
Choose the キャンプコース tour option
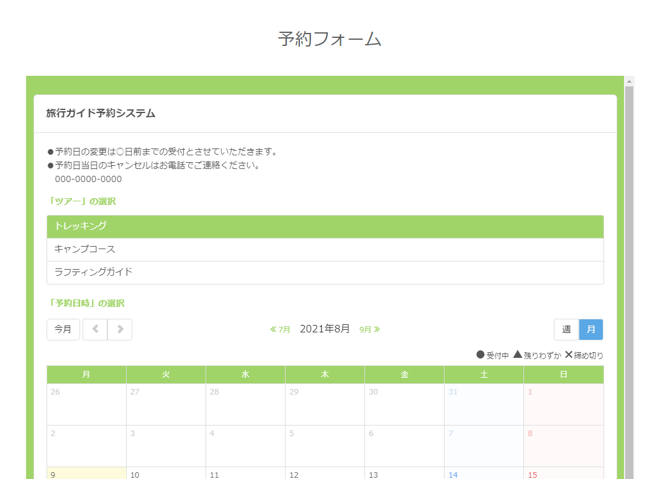pyautogui.click(x=325, y=250)
